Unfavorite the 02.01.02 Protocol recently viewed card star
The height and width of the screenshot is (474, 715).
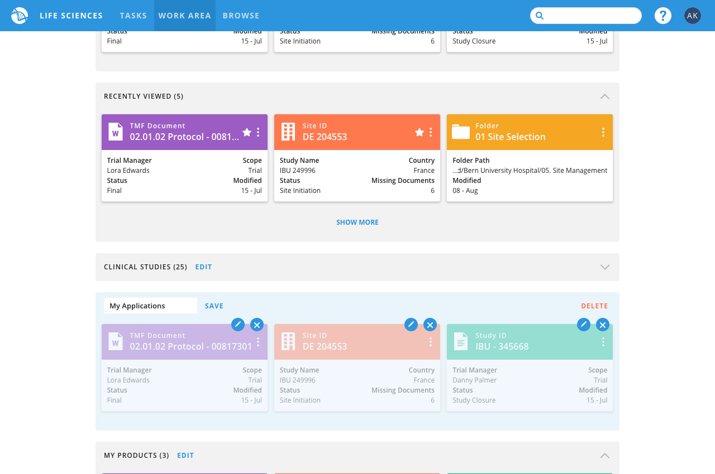(247, 132)
